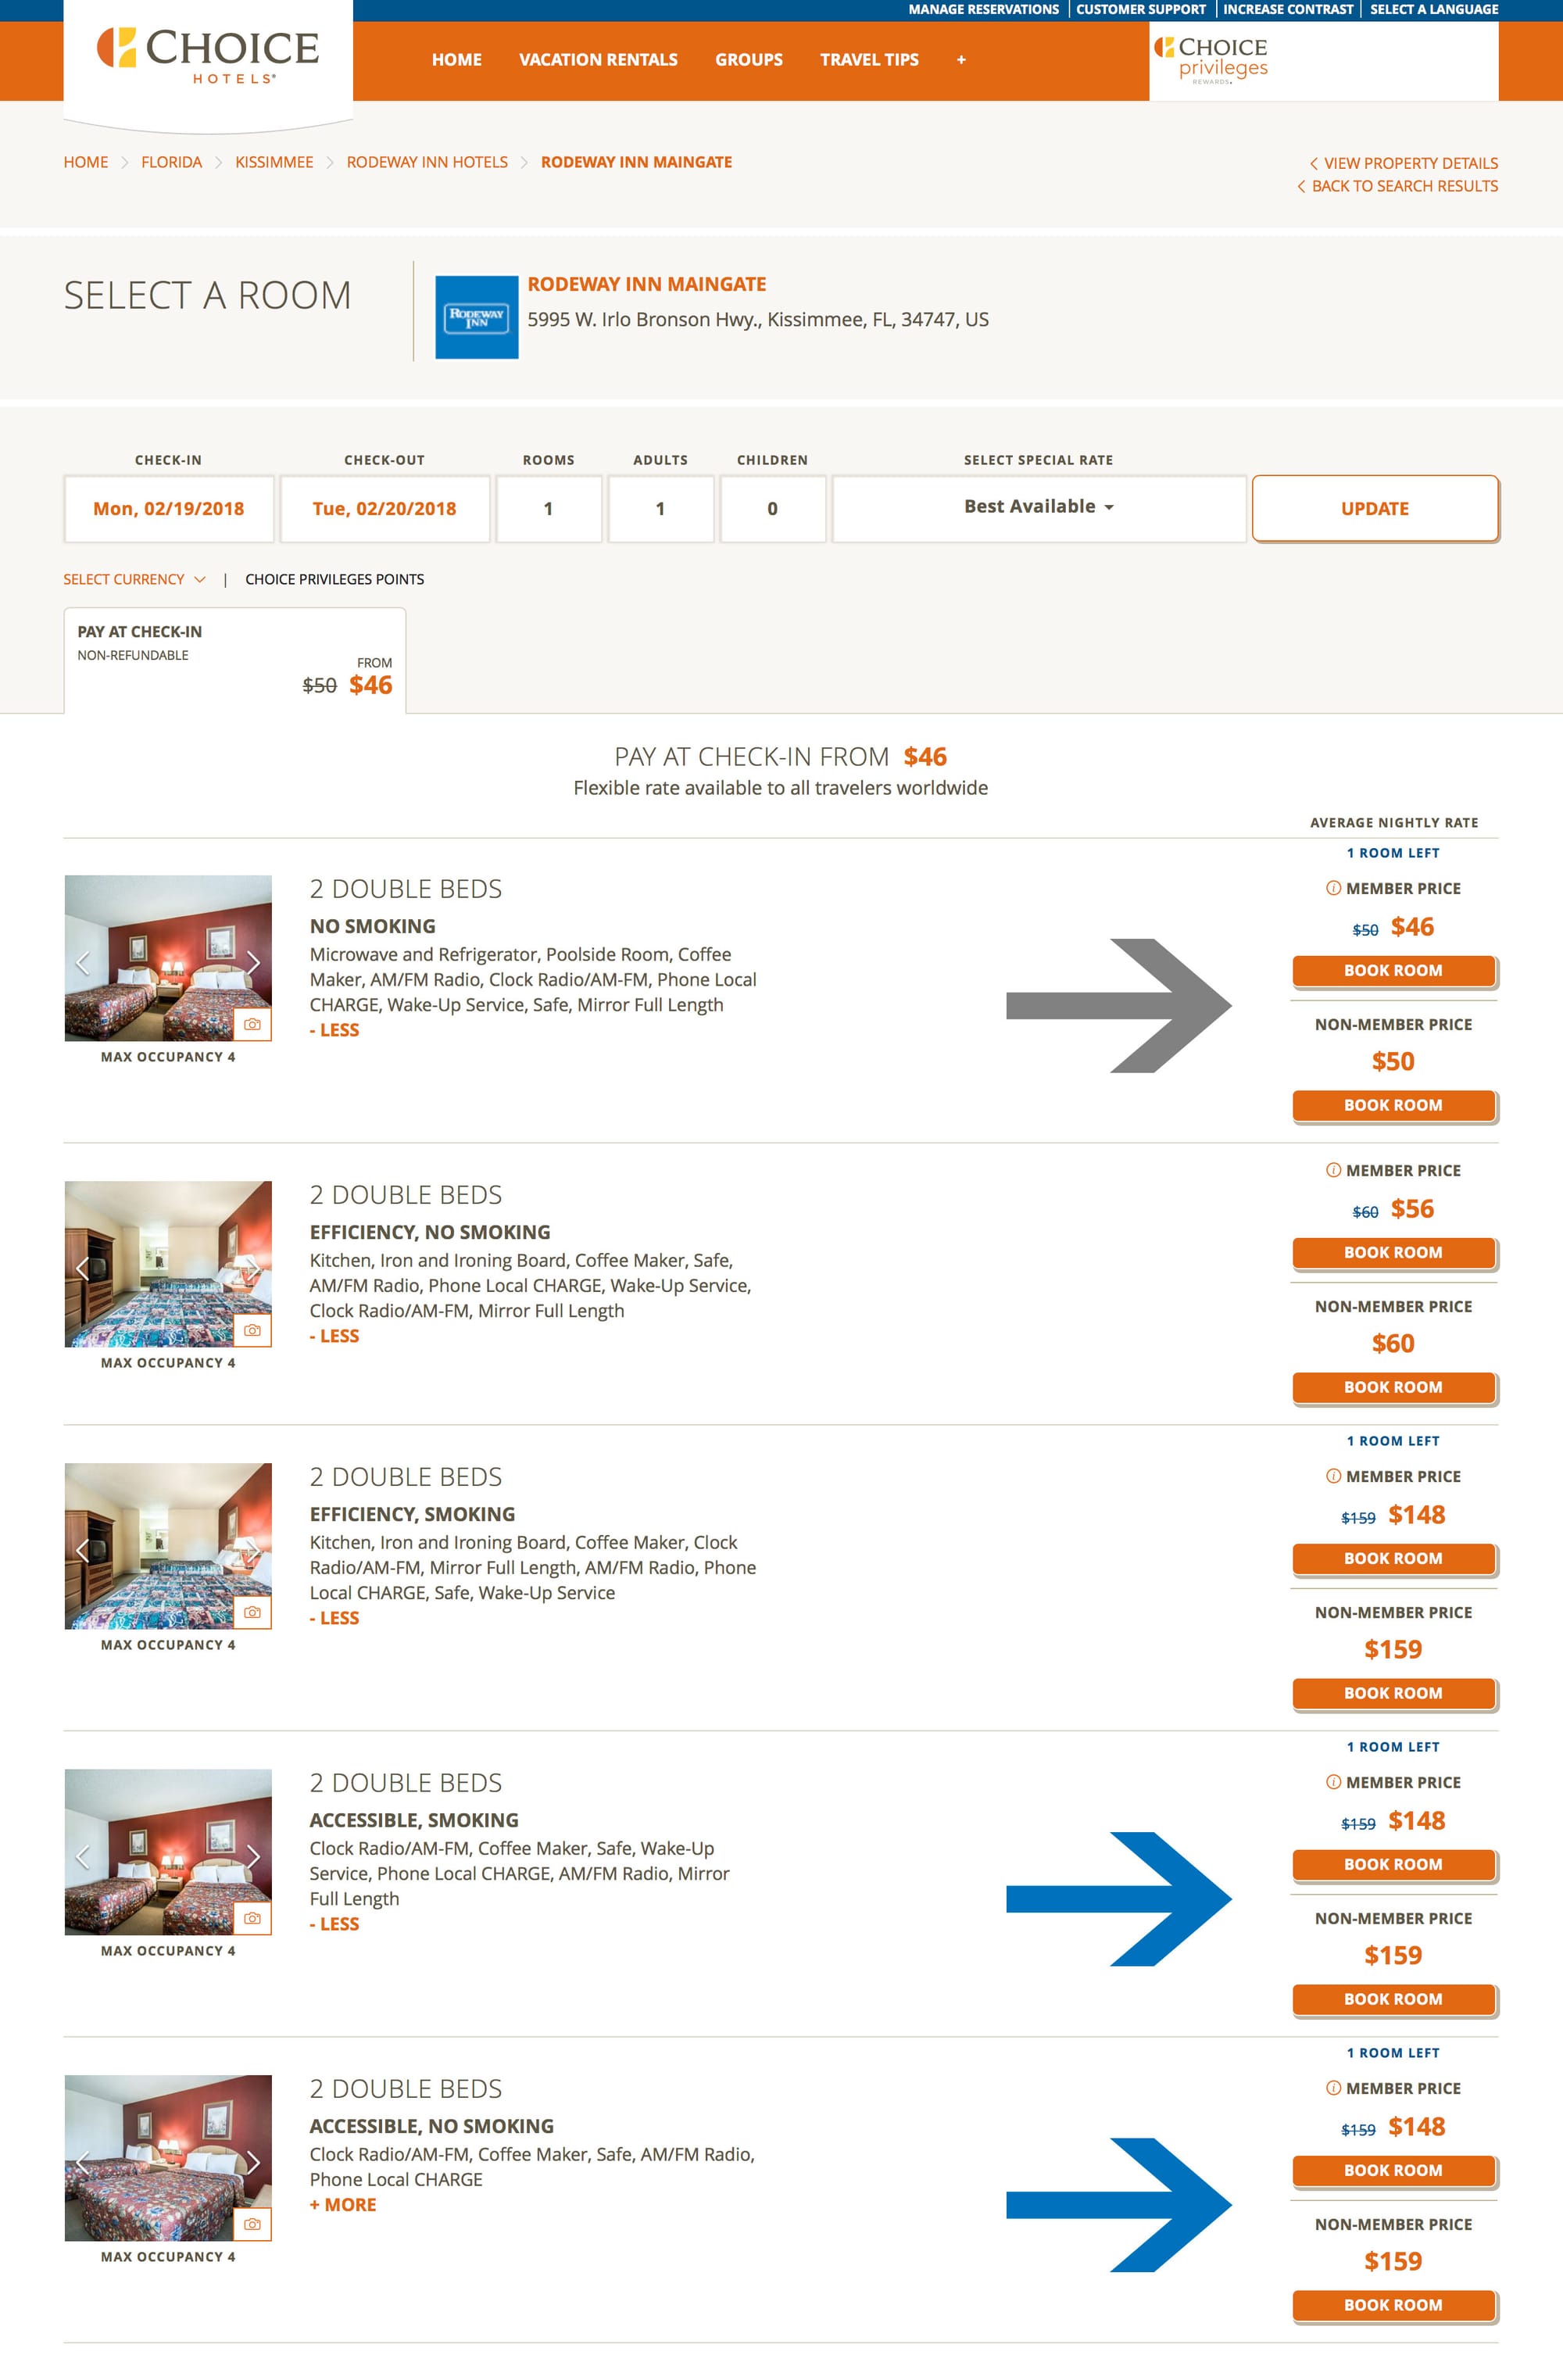Open the Vacation Rentals menu

click(597, 60)
